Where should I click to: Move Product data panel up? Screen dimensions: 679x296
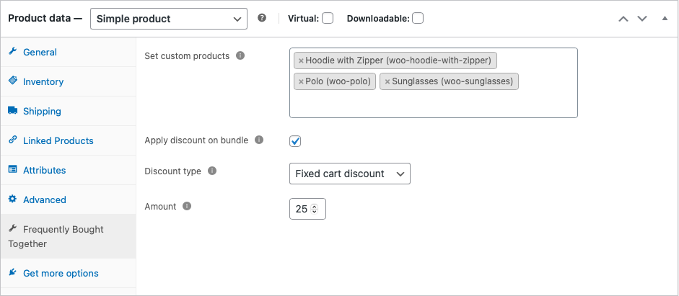(x=623, y=19)
